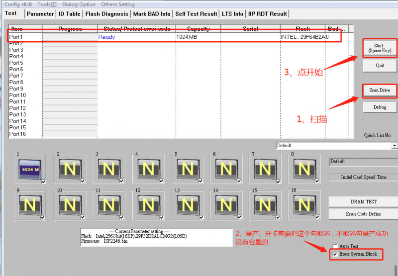Switch to the Self Test Result tab

(x=196, y=14)
